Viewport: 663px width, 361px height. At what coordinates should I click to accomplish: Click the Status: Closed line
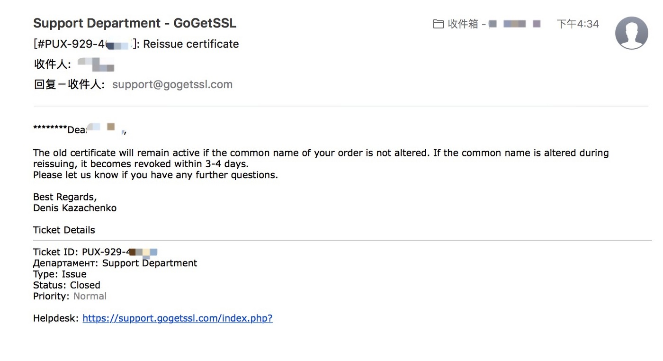coord(67,285)
